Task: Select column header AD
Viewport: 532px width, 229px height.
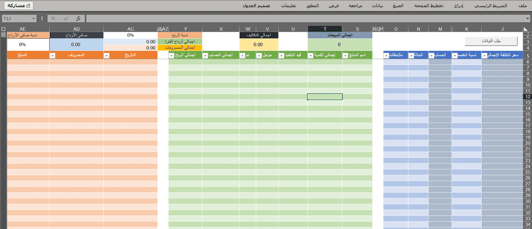Action: 77,29
